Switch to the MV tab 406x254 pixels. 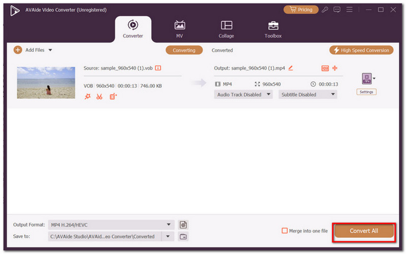(180, 29)
